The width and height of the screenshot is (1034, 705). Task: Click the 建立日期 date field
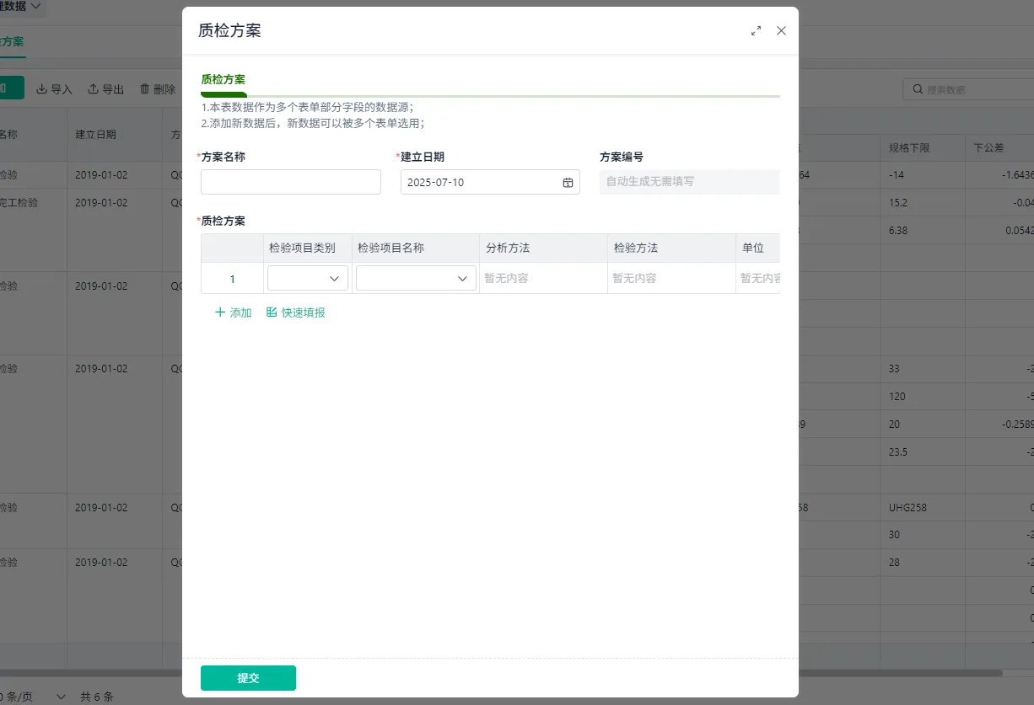tap(490, 182)
